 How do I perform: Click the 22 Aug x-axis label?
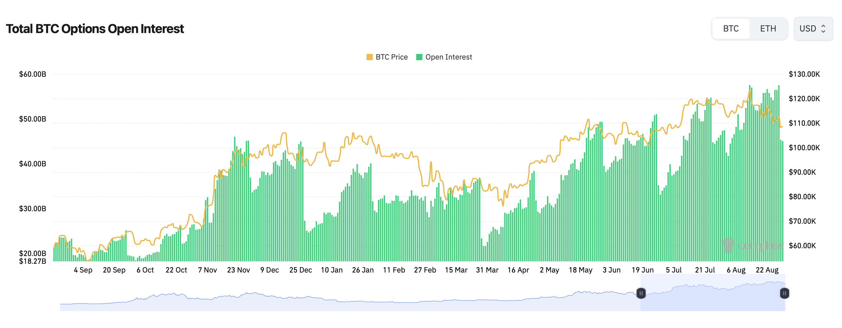tap(767, 270)
